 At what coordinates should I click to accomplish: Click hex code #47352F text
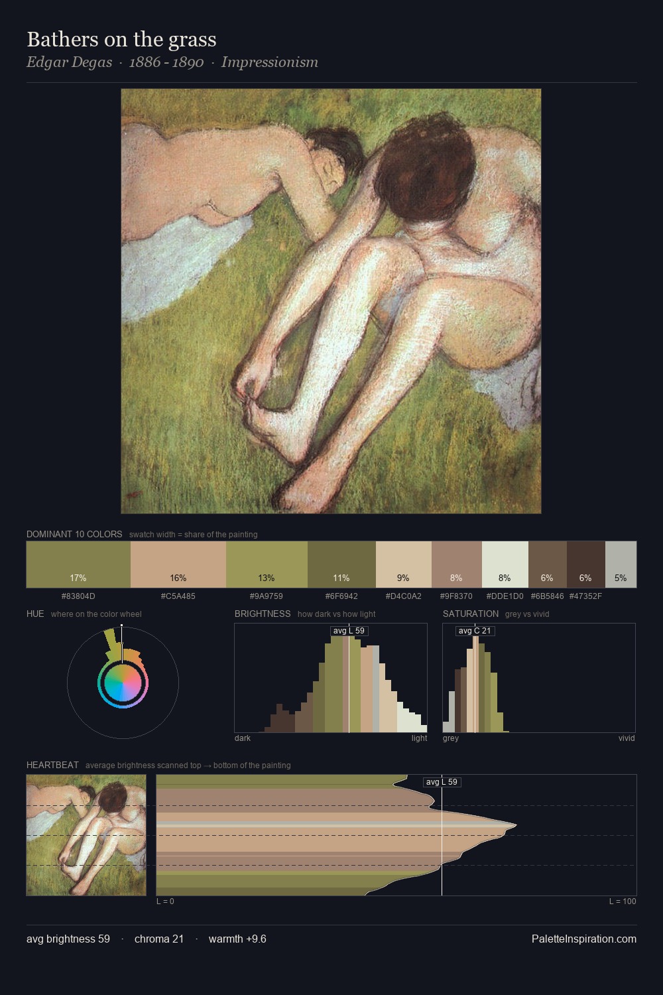click(585, 596)
